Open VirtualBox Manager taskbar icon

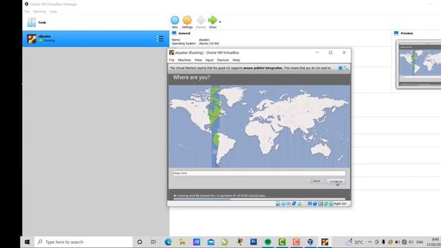coord(310,242)
